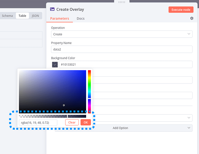Click the Create Overlay image node icon

click(52, 9)
